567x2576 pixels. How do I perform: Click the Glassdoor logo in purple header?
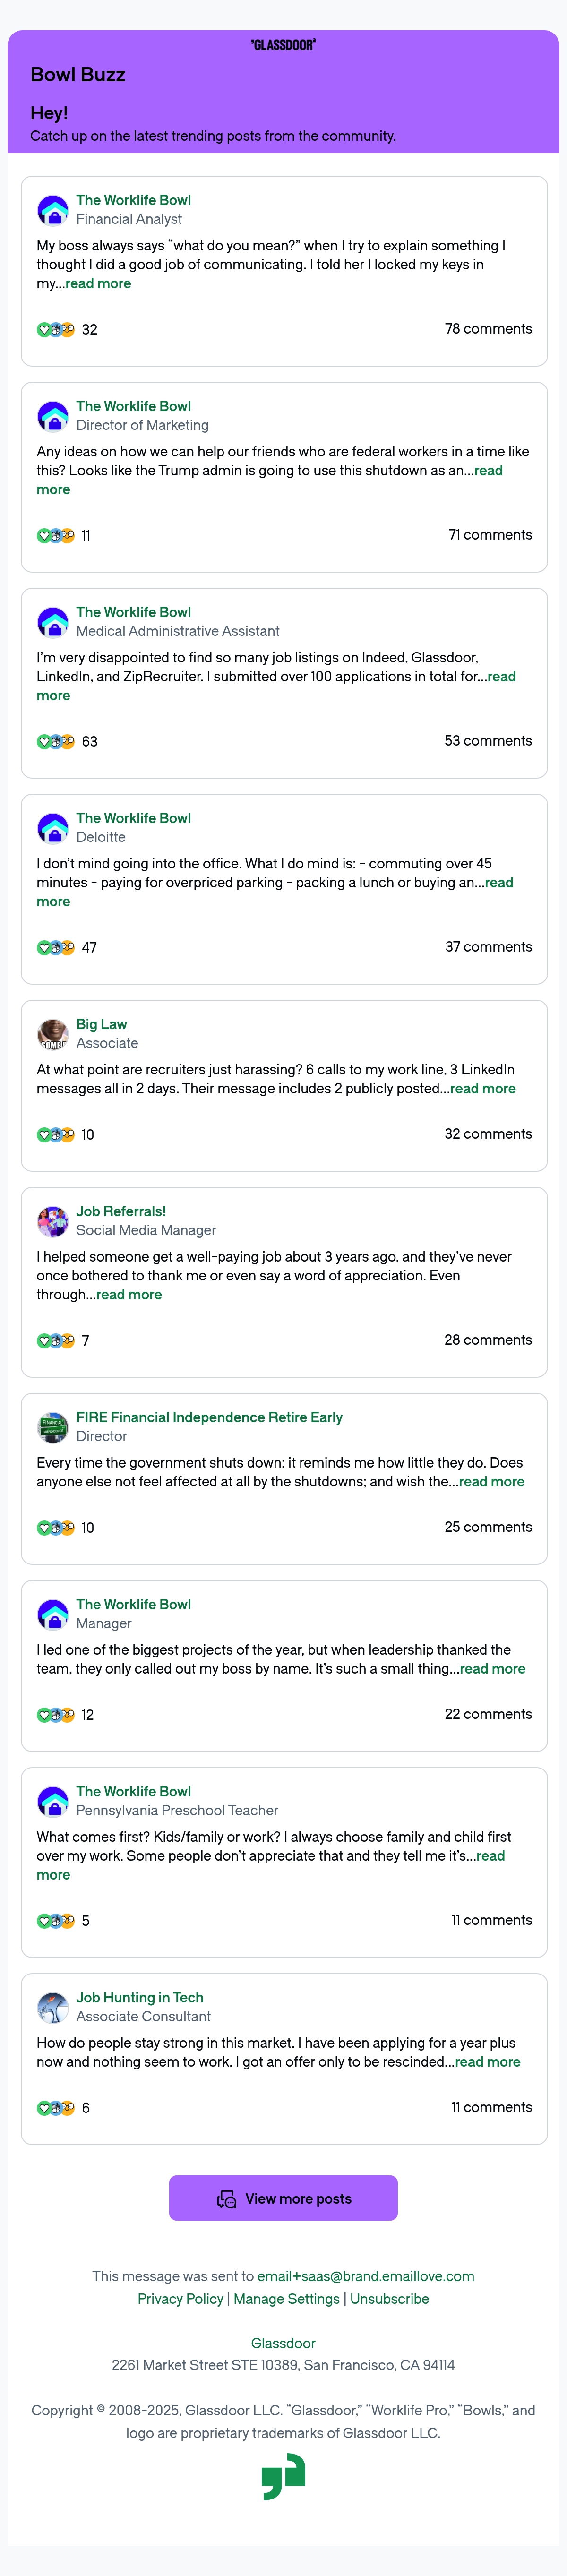283,45
